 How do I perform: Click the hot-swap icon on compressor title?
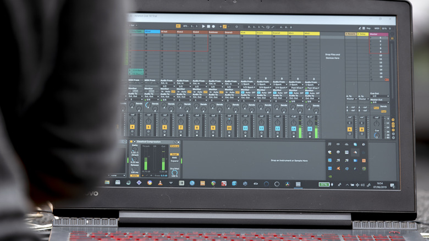coord(175,142)
